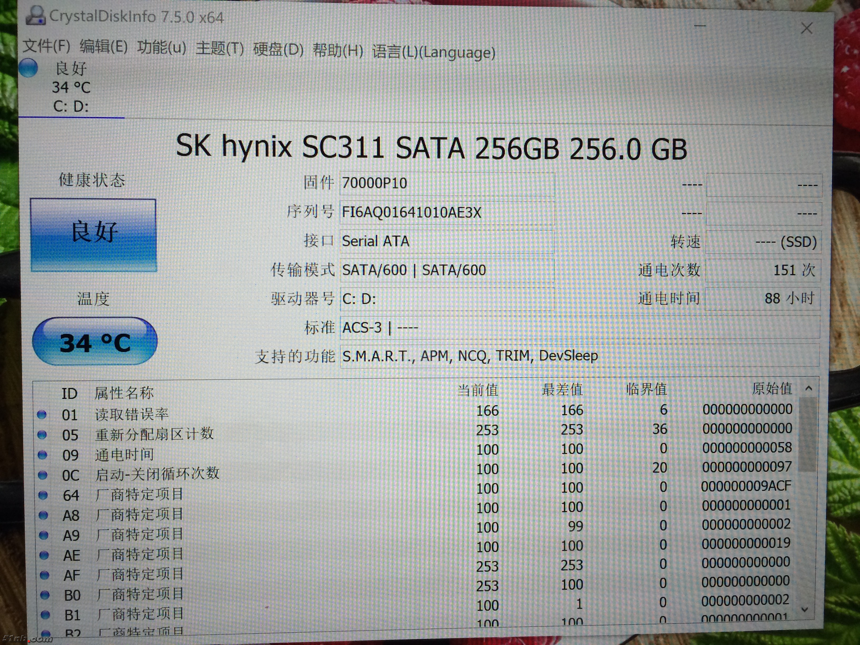Click status dot for 读取错误率 row
Screen dimensions: 860x645
(42, 415)
